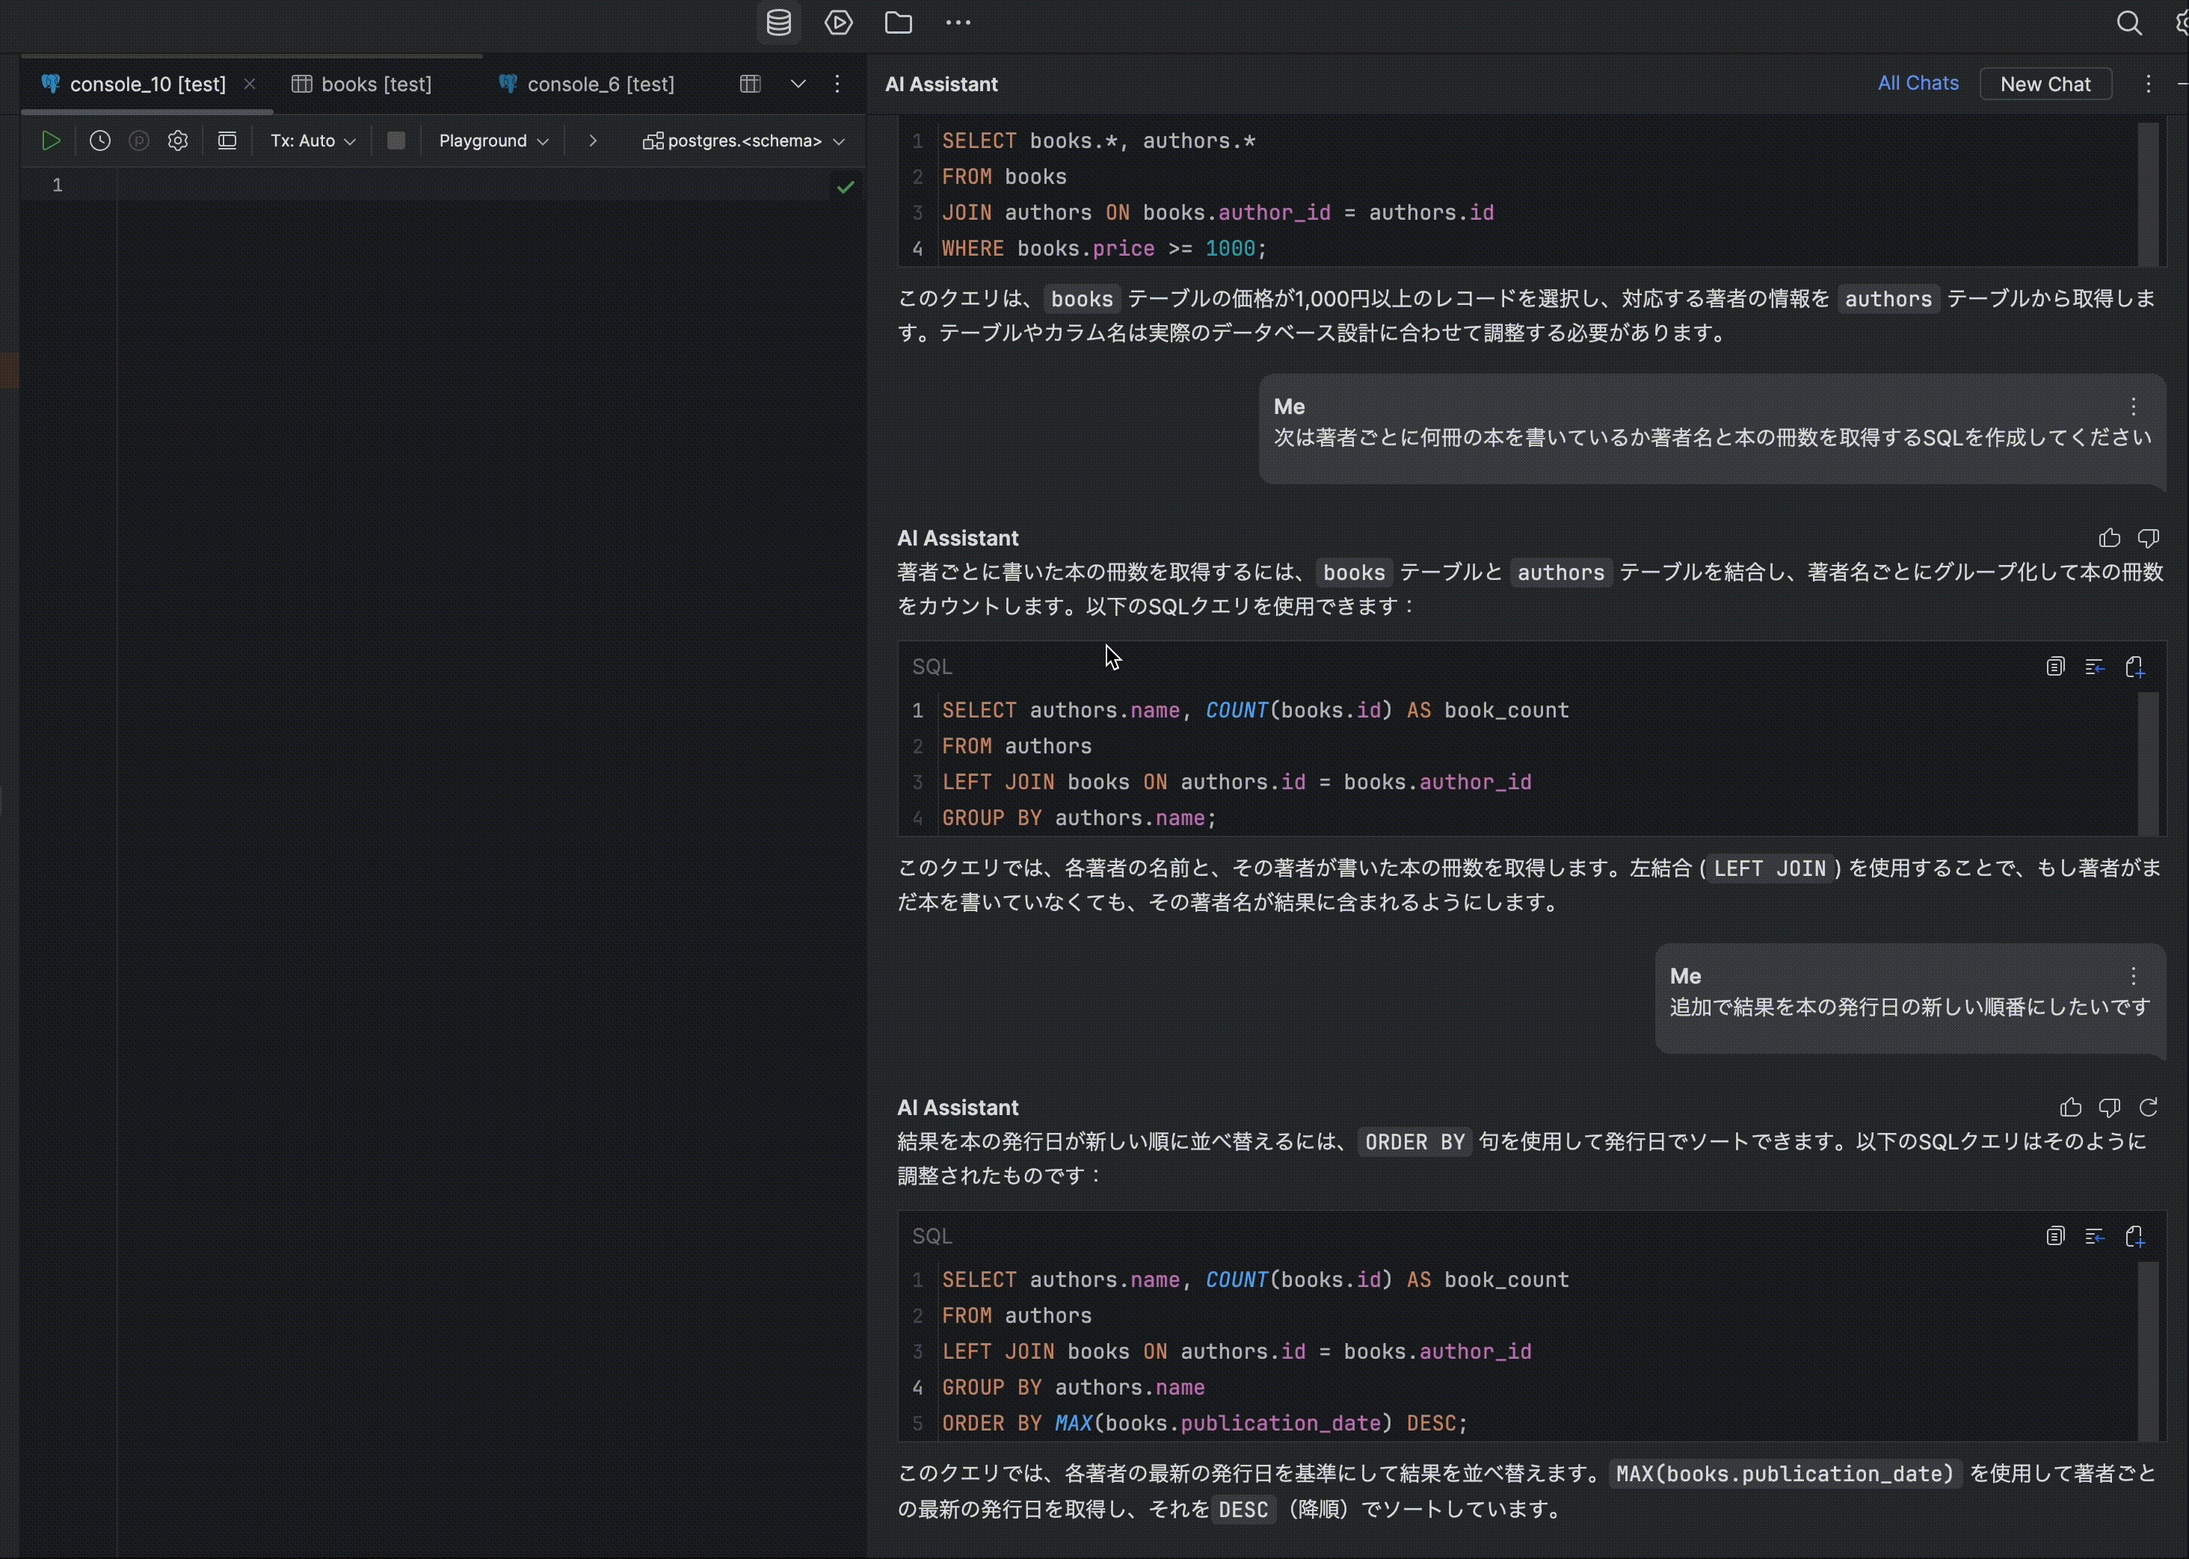Toggle the in-editor results icon
This screenshot has height=1559, width=2189.
click(x=227, y=141)
